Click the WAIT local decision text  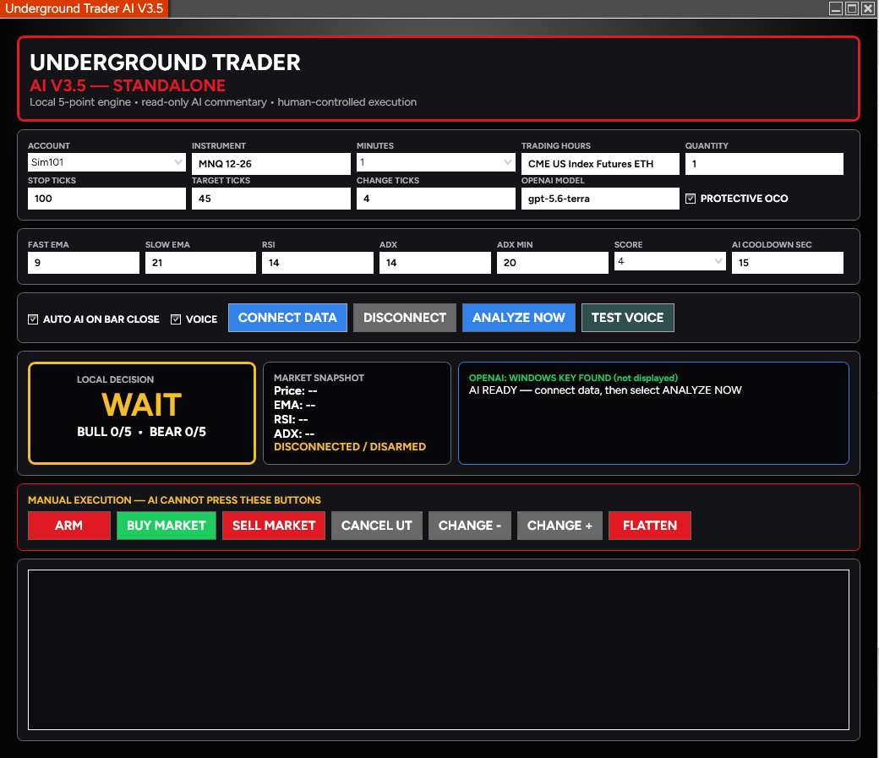(x=142, y=405)
